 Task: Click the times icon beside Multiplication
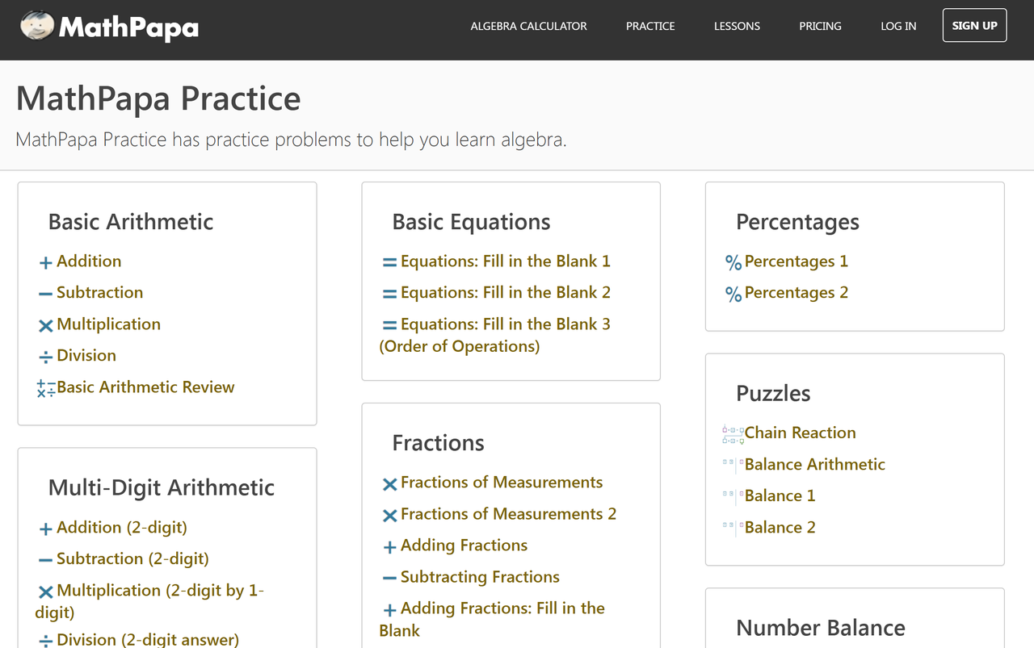(x=46, y=325)
